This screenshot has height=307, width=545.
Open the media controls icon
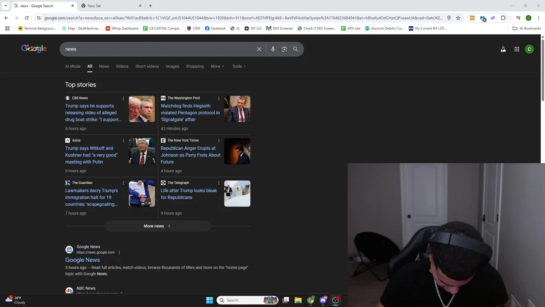518,18
